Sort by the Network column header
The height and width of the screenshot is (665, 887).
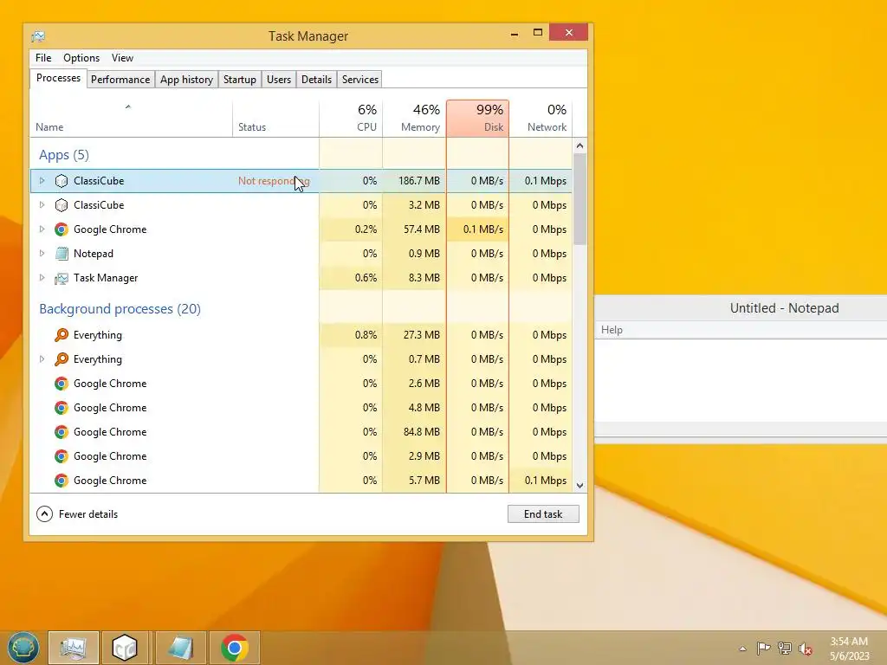(x=541, y=119)
